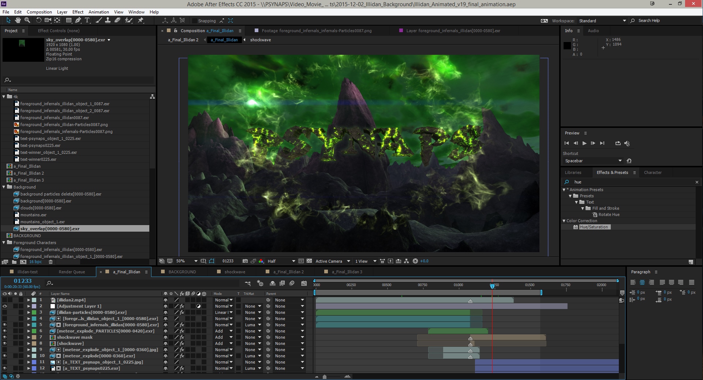The image size is (703, 380).
Task: Delete selected item with Project trash icon
Action: click(x=51, y=262)
